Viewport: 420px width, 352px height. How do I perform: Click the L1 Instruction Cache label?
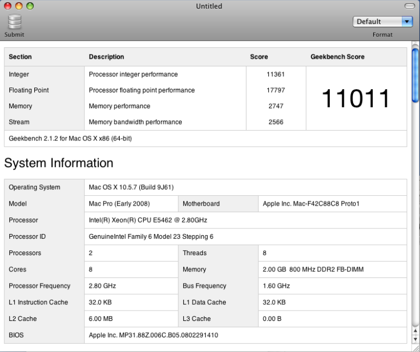pos(38,302)
